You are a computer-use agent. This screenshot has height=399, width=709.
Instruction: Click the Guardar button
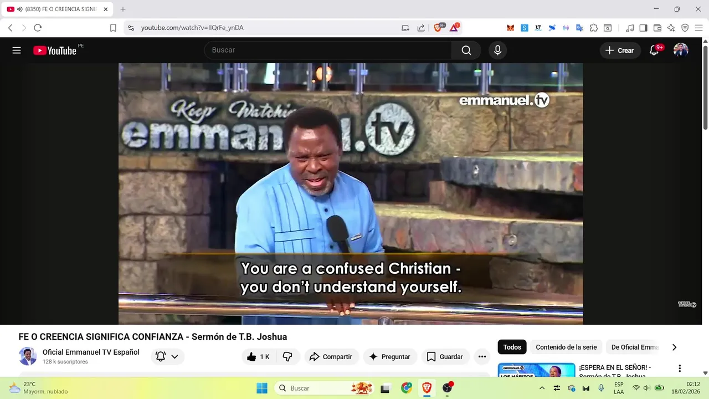pos(445,357)
